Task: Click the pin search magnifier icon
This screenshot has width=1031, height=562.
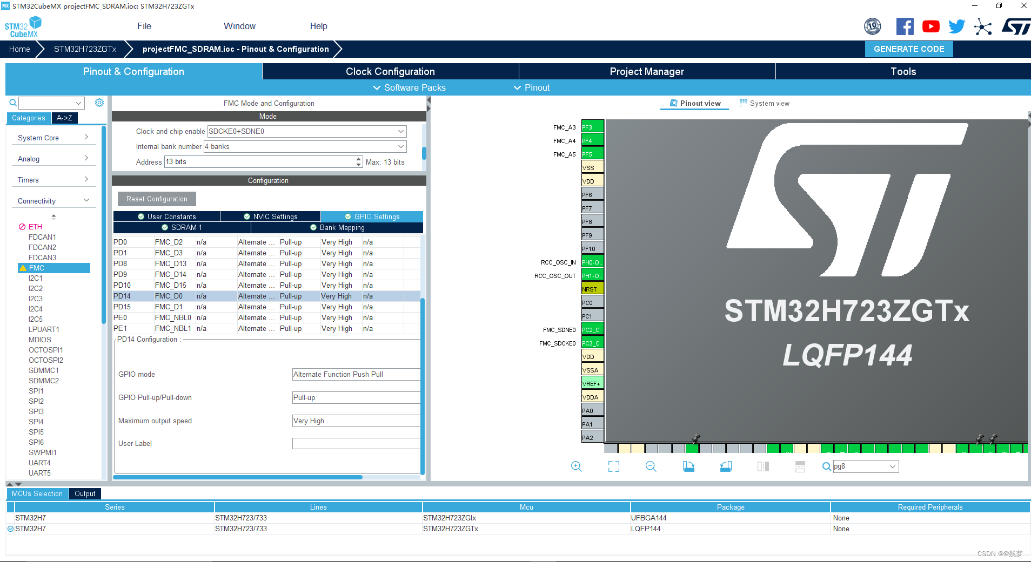Action: click(827, 466)
